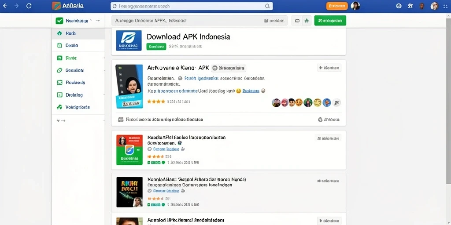Image resolution: width=451 pixels, height=225 pixels.
Task: Open the first app card thumbnail with woman avatar
Action: click(x=129, y=86)
